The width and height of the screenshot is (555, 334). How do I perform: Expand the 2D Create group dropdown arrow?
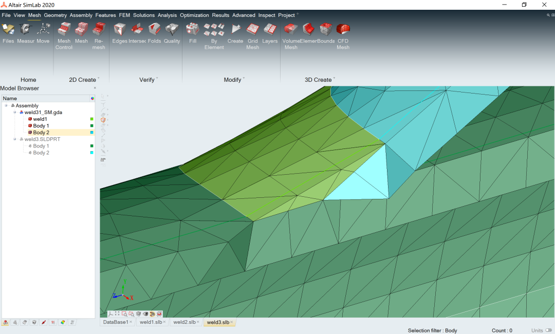click(98, 78)
